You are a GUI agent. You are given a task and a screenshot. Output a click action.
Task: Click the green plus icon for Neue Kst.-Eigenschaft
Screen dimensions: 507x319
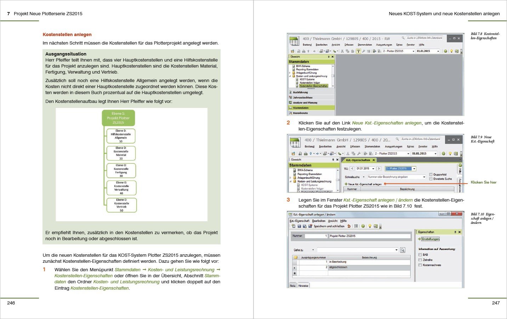(x=346, y=184)
